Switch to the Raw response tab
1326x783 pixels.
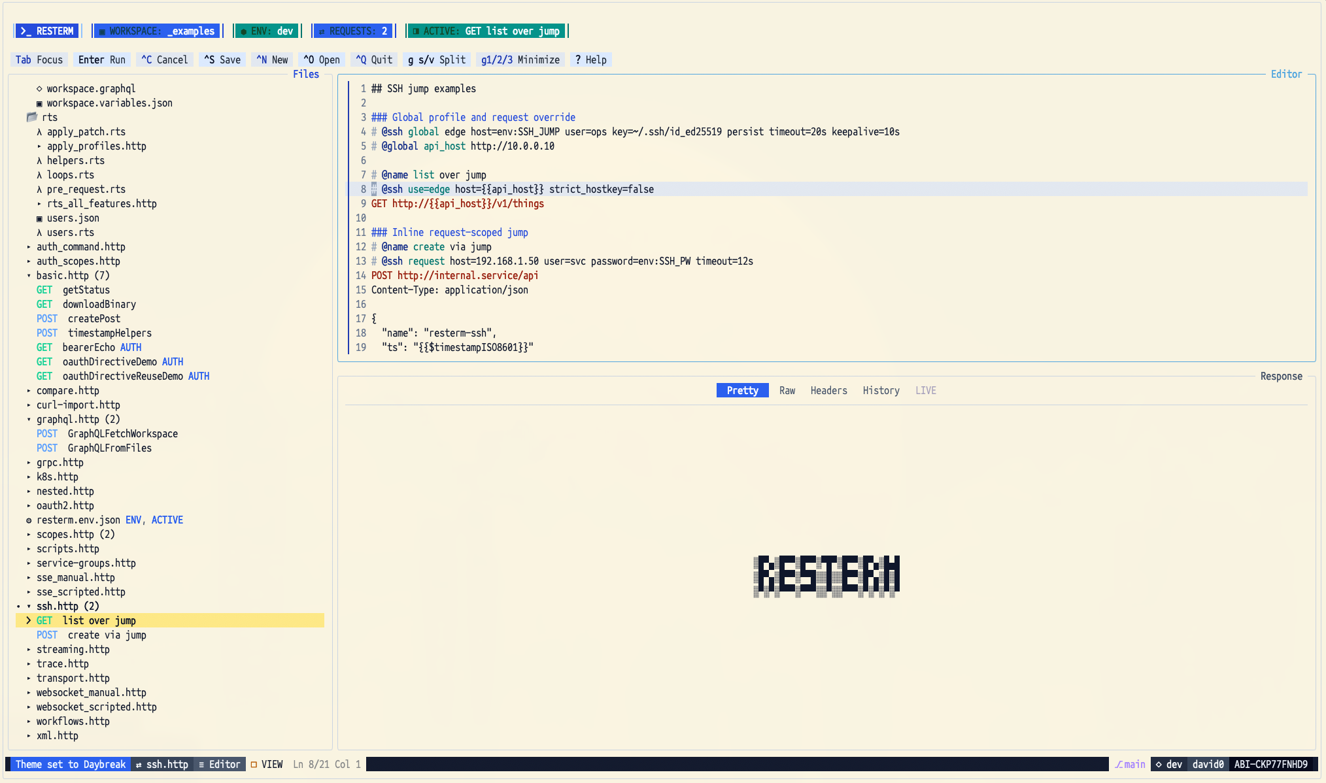pyautogui.click(x=787, y=390)
